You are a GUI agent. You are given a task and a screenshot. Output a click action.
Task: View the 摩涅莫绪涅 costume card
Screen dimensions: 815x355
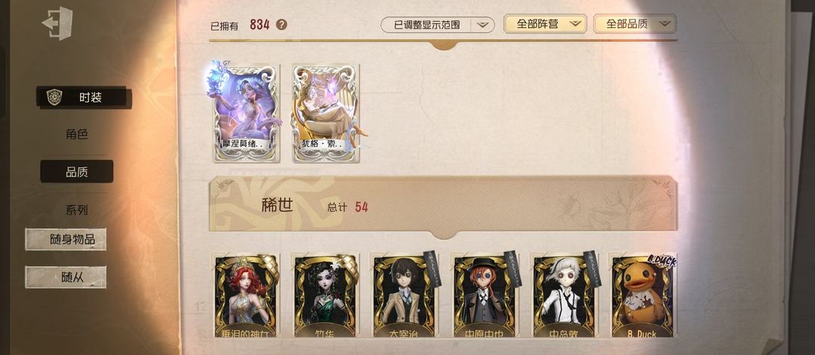[x=245, y=113]
